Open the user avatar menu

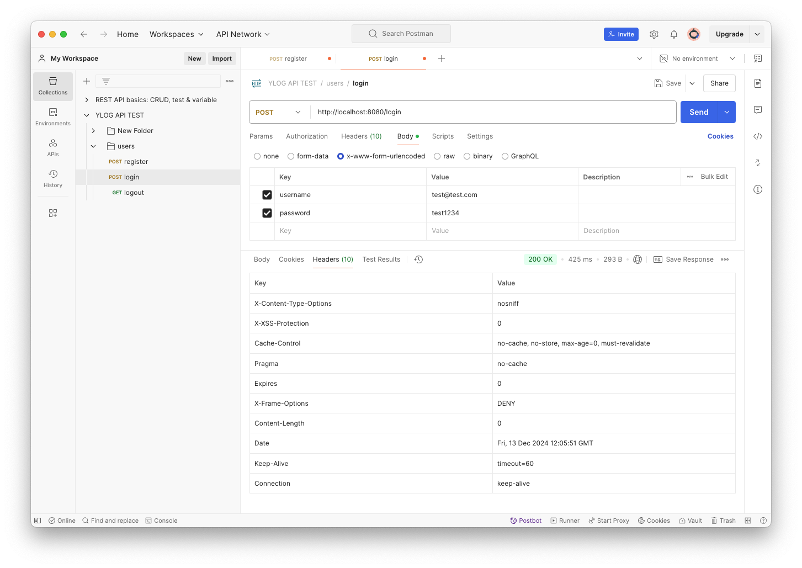pos(694,34)
